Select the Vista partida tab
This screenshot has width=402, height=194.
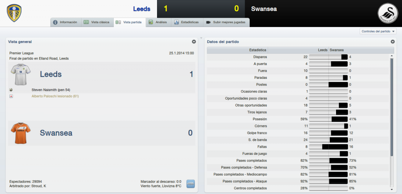(130, 22)
